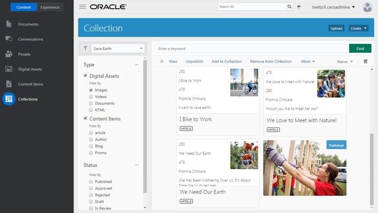Screen dimensions: 378x213
Task: Enable the Videos filter
Action: pos(91,96)
